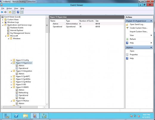Click Properties under Admin actions
Viewport: 155px width, 120px height.
(134, 55)
